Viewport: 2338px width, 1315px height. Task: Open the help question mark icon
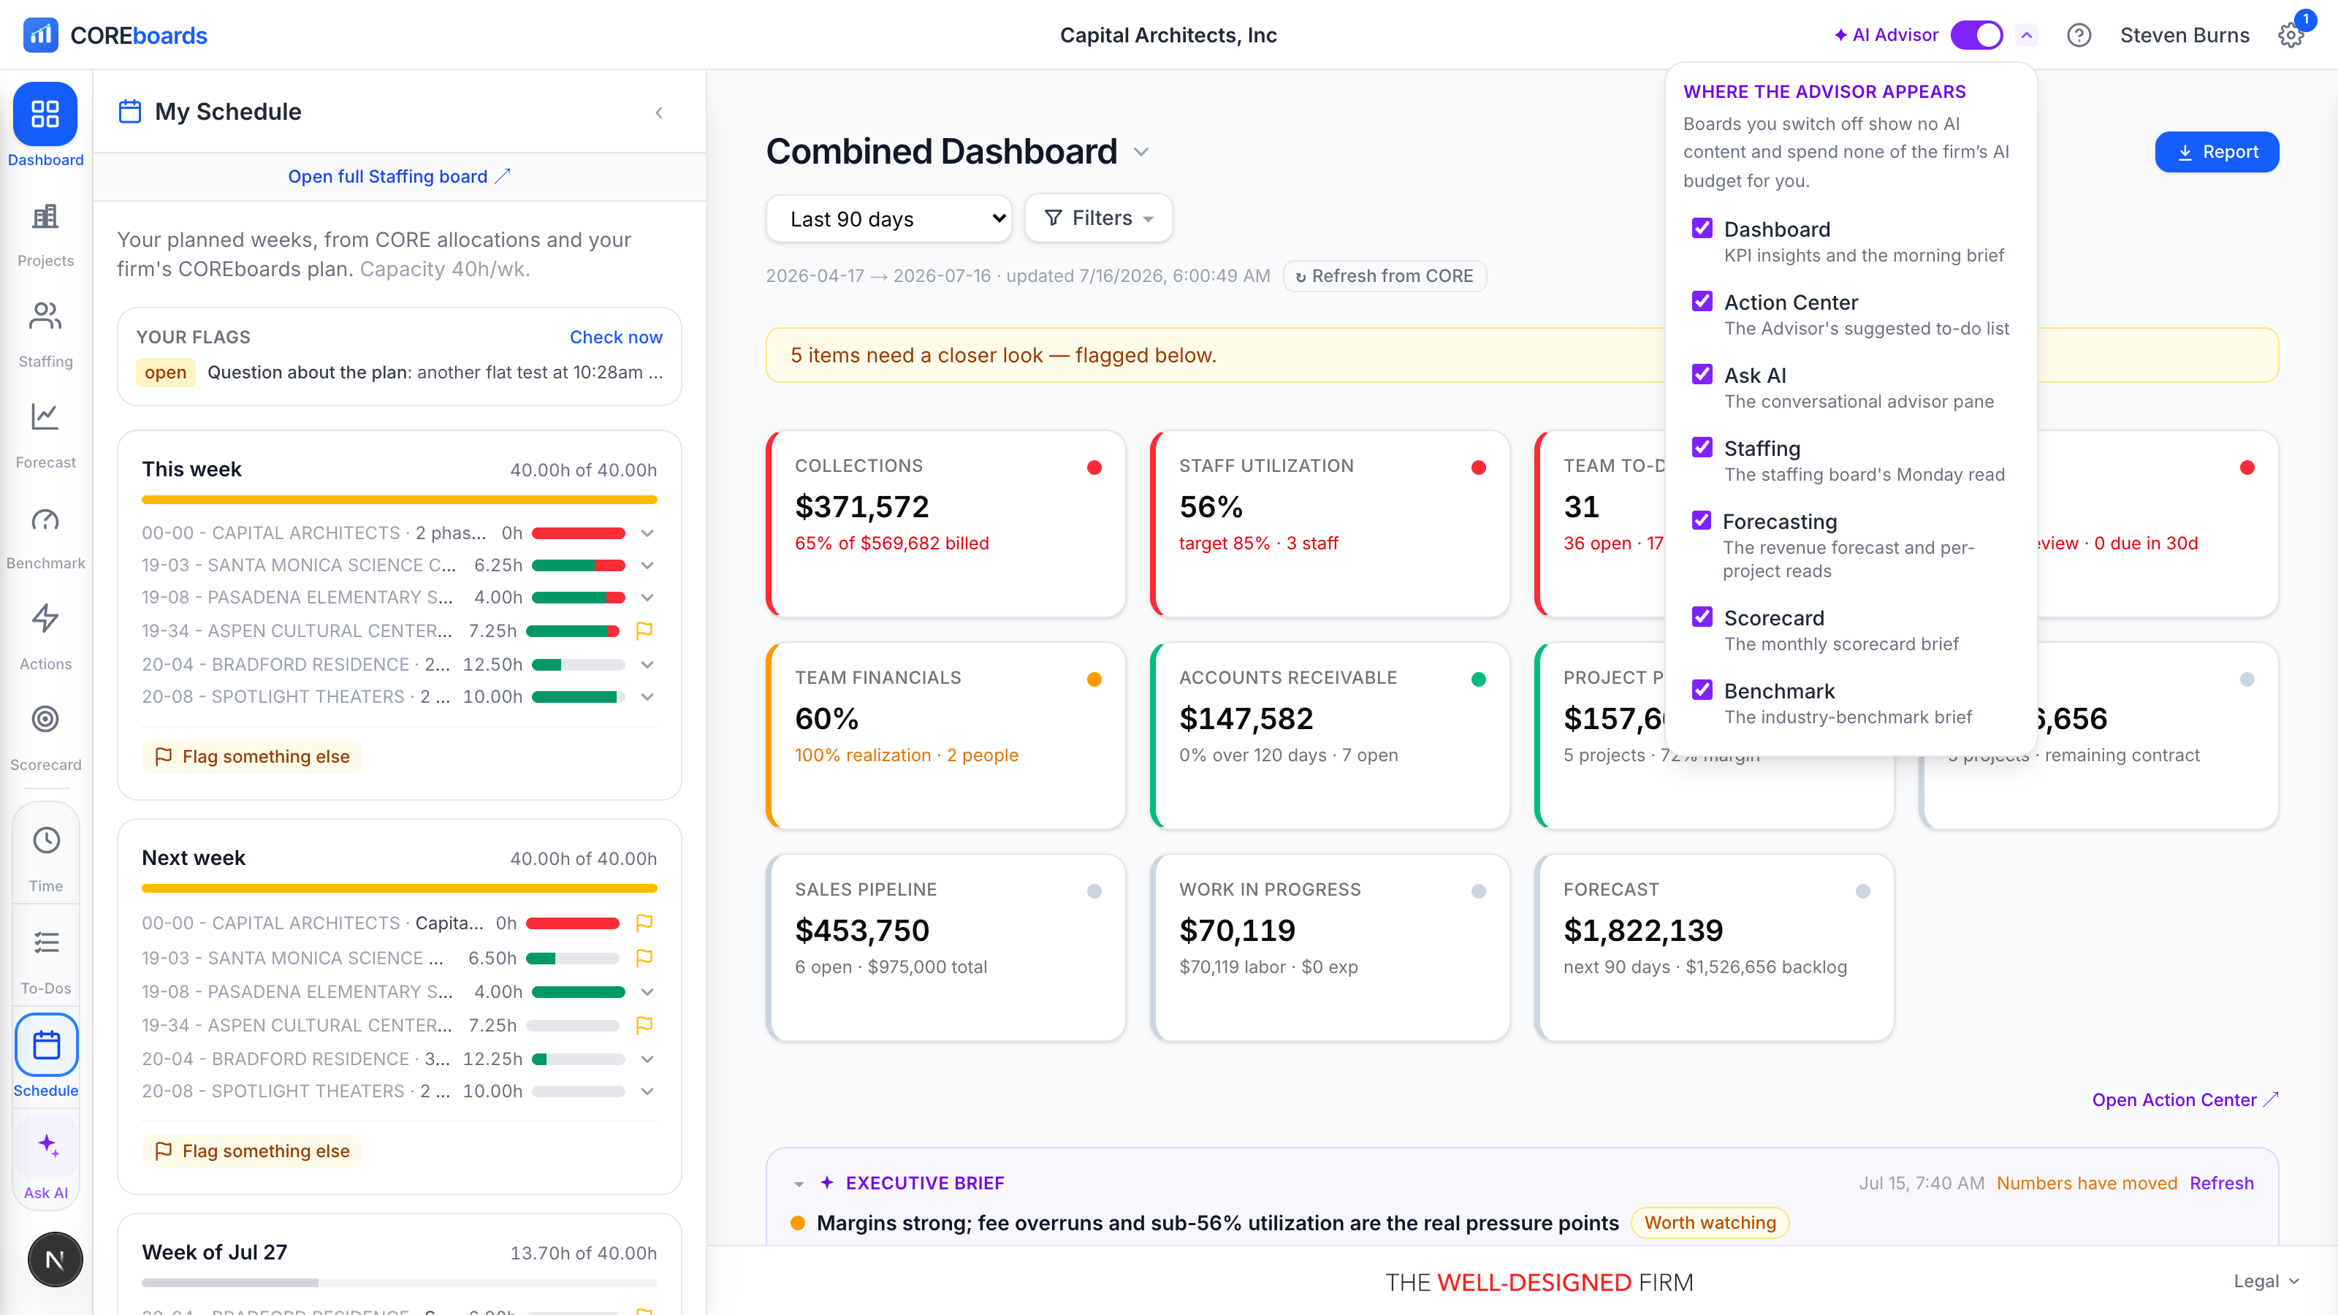point(2079,35)
